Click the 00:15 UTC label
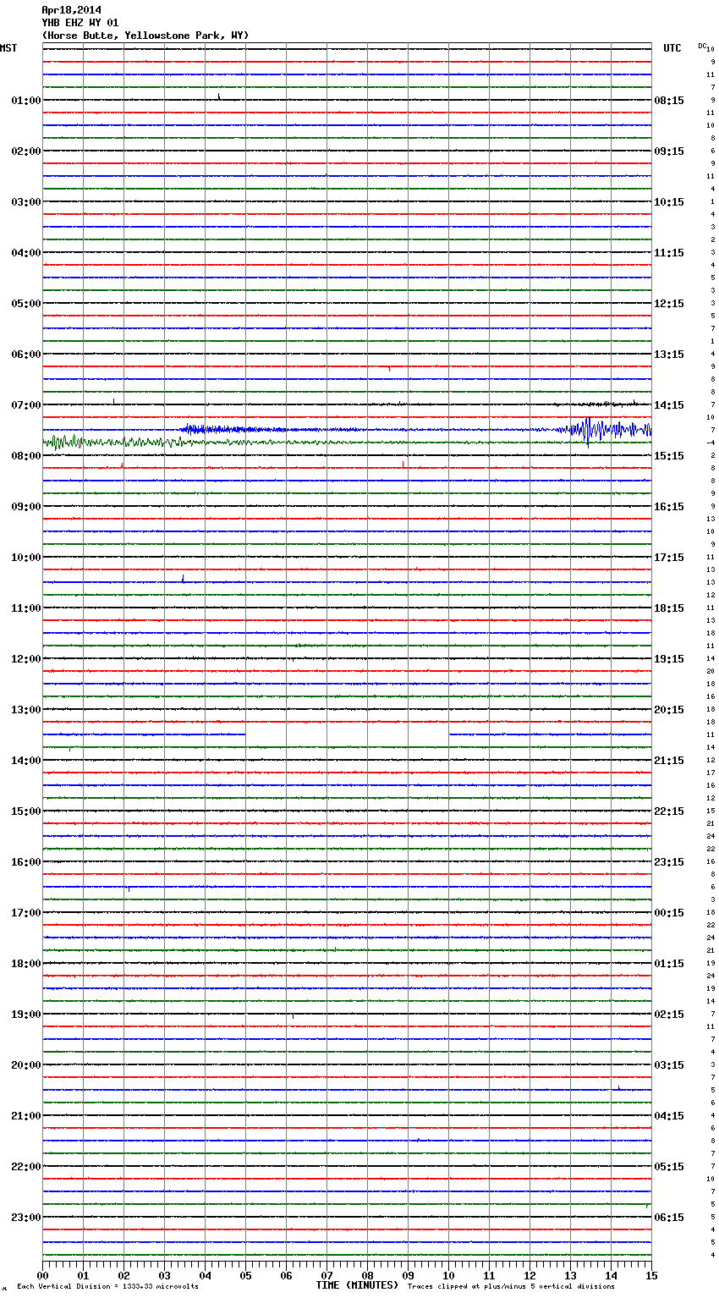The image size is (719, 1298). 669,913
